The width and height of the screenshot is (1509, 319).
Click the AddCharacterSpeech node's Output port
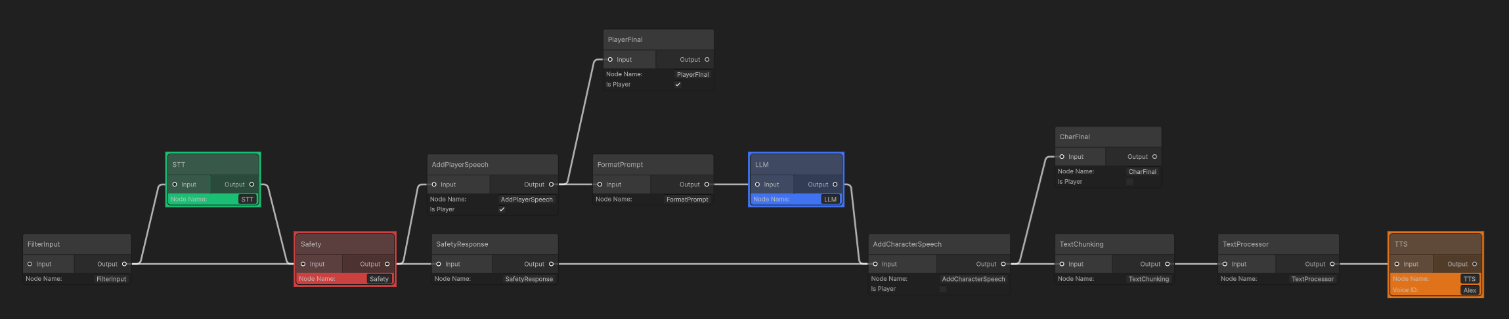tap(1003, 264)
